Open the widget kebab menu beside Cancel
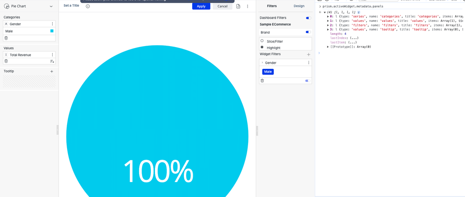The width and height of the screenshot is (465, 197). pos(248,7)
